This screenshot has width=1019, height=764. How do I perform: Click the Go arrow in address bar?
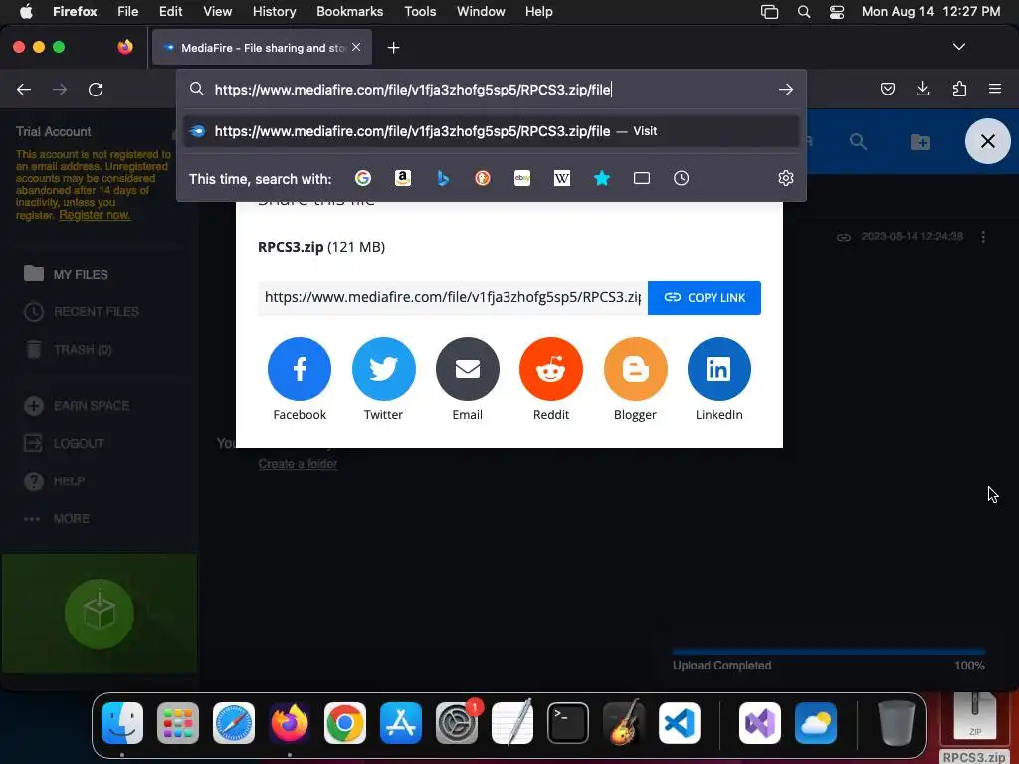click(x=786, y=89)
